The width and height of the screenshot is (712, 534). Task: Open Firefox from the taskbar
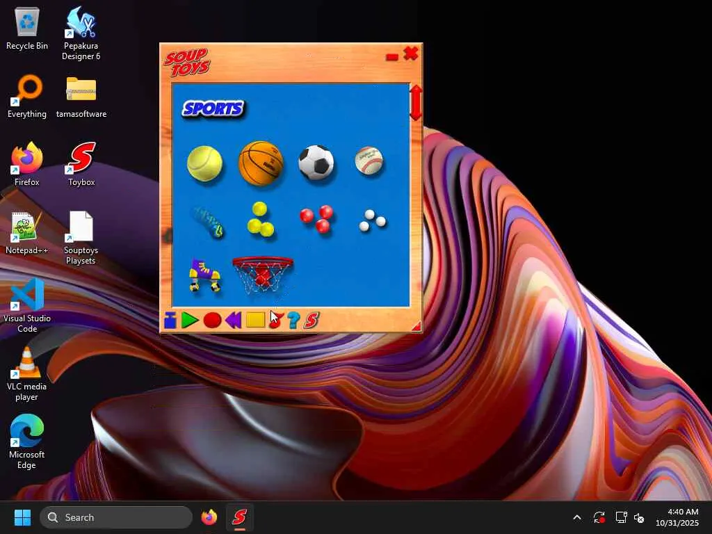click(209, 517)
